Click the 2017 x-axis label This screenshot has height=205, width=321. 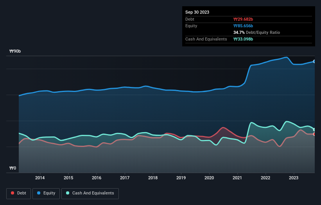[x=125, y=178]
